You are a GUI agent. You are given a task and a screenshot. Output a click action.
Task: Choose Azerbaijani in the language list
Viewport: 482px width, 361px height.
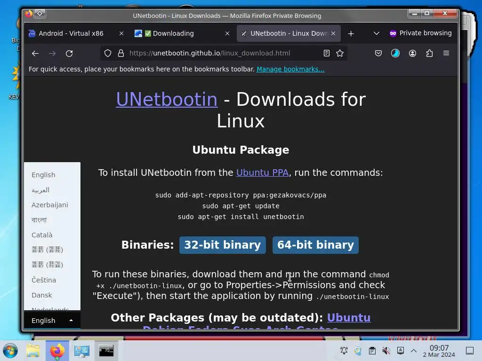coord(50,205)
